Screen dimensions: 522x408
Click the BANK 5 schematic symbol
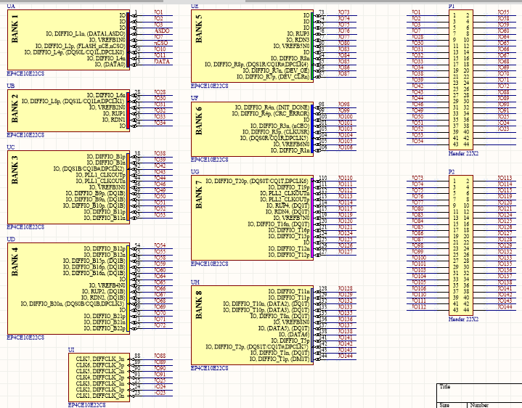(251, 45)
